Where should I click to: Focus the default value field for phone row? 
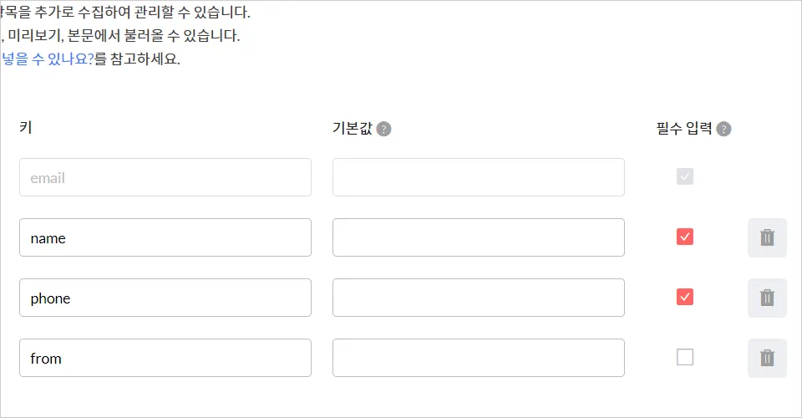coord(478,298)
